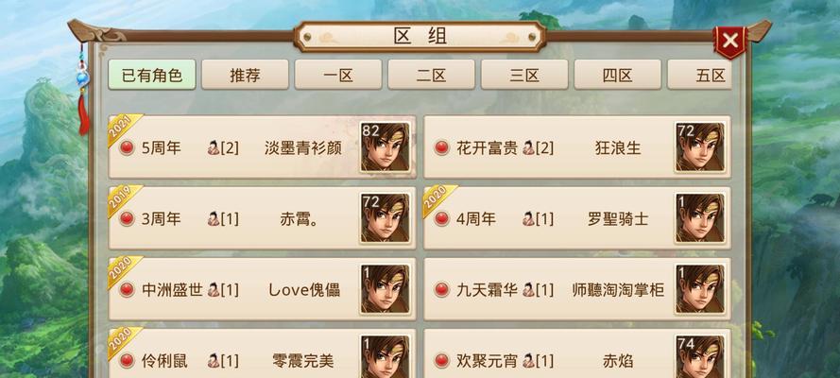The height and width of the screenshot is (378, 840).
Task: Click the character icon beside 九天霜华
Action: [x=528, y=290]
